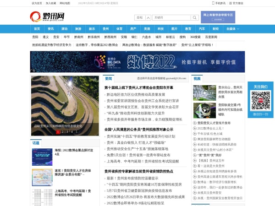The height and width of the screenshot is (206, 275).
Task: Open the 娱乐 navigation item
Action: tap(92, 29)
